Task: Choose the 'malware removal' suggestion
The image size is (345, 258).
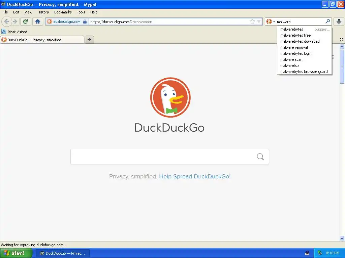Action: pyautogui.click(x=304, y=47)
